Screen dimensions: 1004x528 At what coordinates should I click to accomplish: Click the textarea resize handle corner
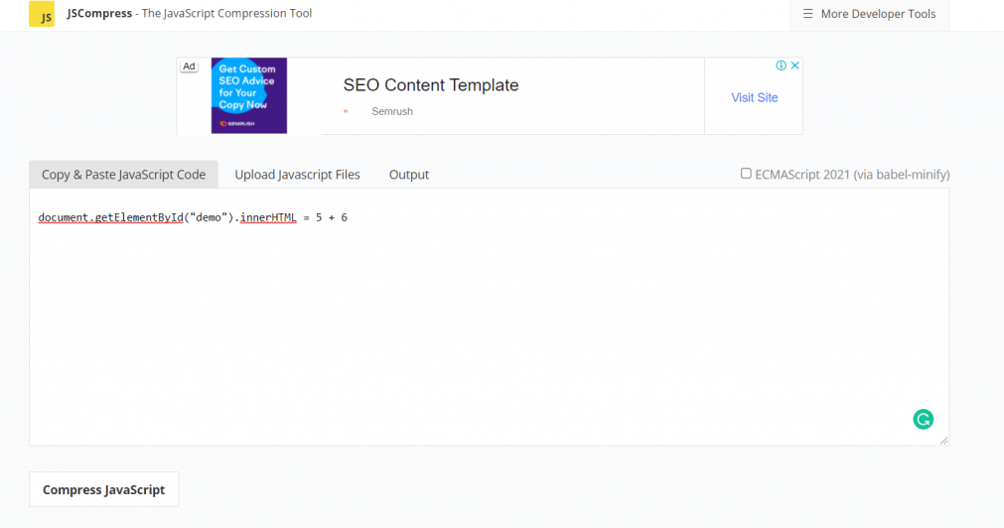click(x=943, y=441)
